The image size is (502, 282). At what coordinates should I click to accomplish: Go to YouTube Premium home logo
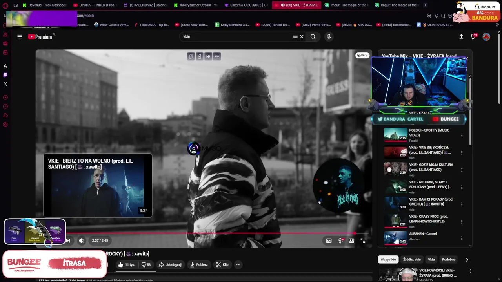40,36
